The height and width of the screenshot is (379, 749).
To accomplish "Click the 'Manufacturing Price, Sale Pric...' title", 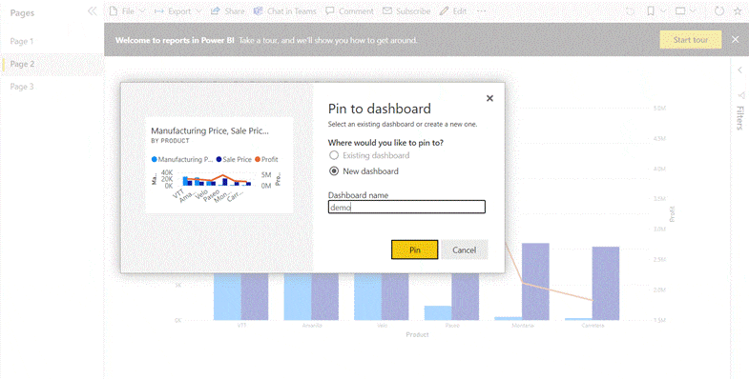I will (210, 130).
